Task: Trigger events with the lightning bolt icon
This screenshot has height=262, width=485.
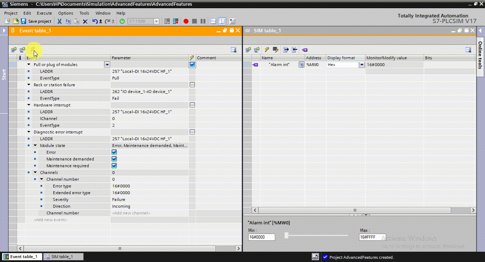Action: [x=32, y=50]
